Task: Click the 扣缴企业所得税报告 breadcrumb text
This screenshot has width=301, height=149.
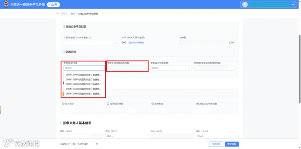Action: click(88, 14)
